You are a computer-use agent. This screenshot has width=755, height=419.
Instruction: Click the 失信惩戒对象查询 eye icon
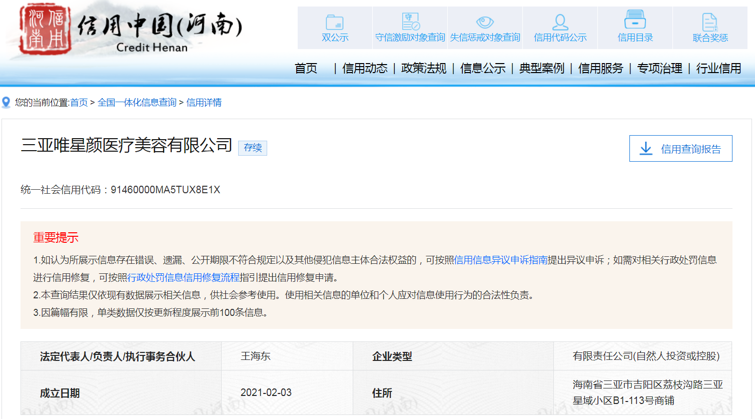click(485, 22)
